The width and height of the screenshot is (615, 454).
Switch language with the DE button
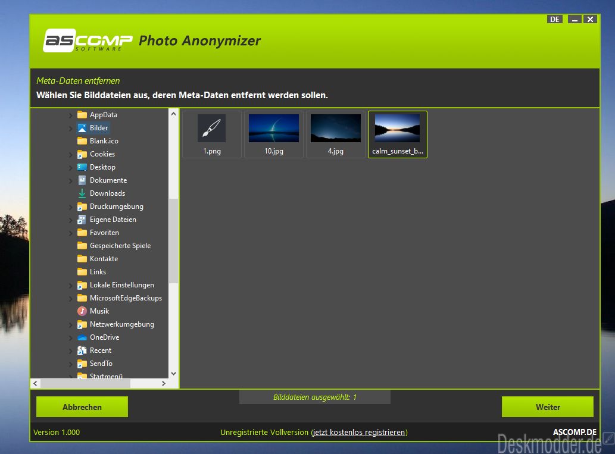555,19
